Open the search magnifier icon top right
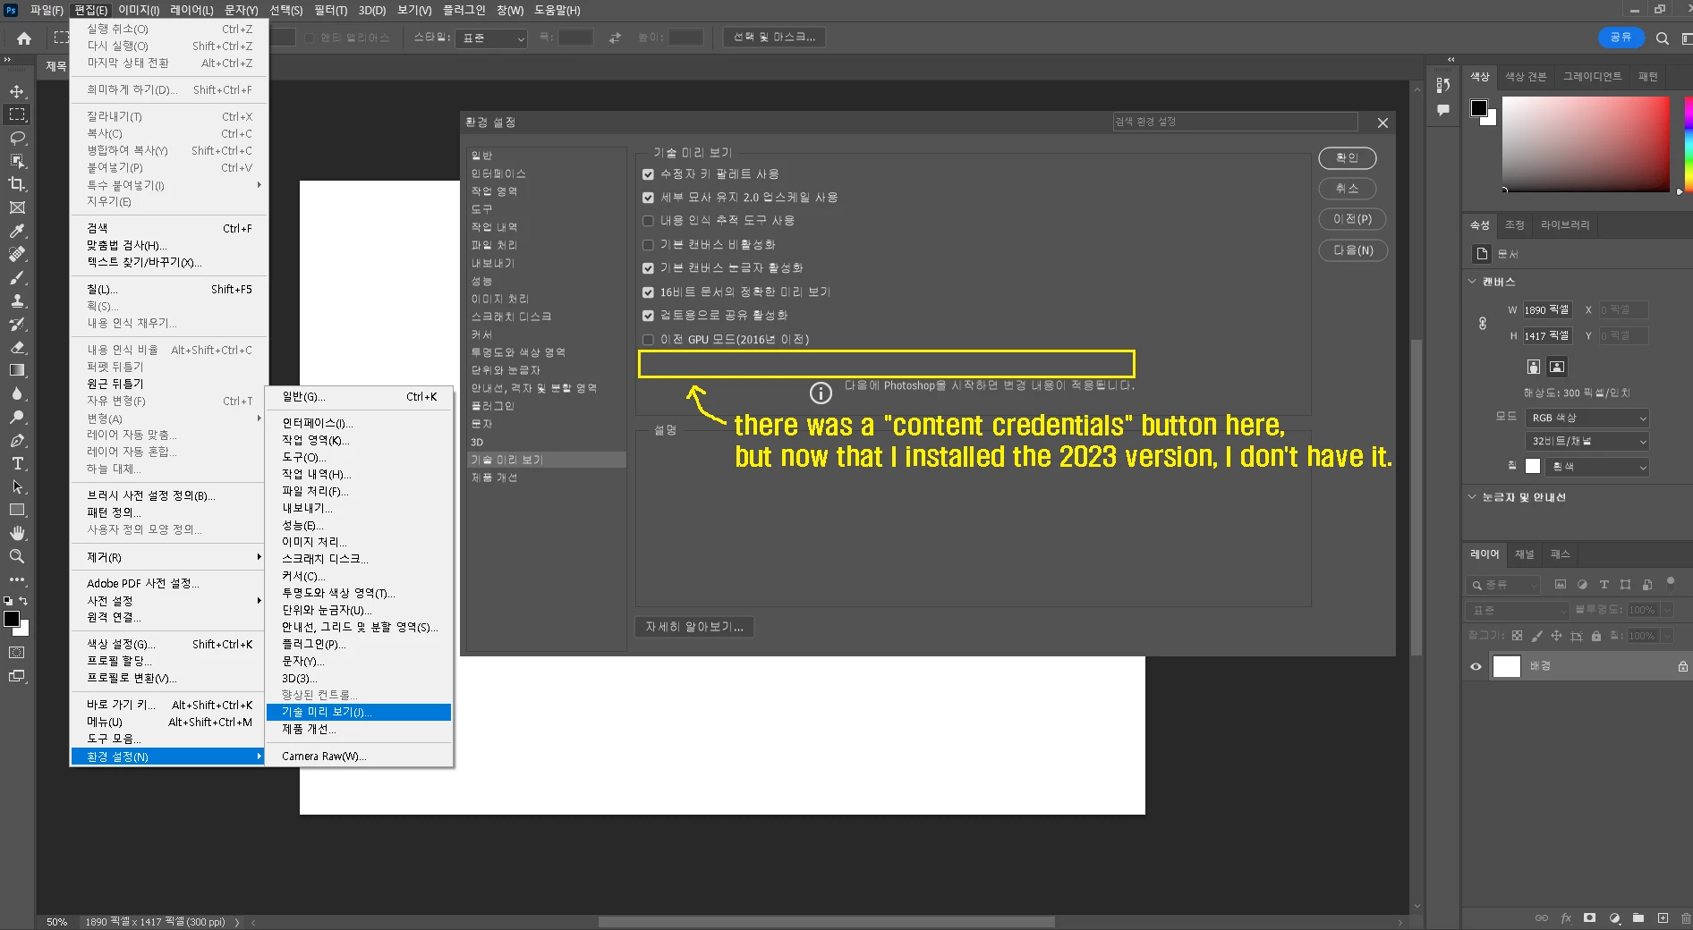The width and height of the screenshot is (1693, 930). tap(1662, 38)
